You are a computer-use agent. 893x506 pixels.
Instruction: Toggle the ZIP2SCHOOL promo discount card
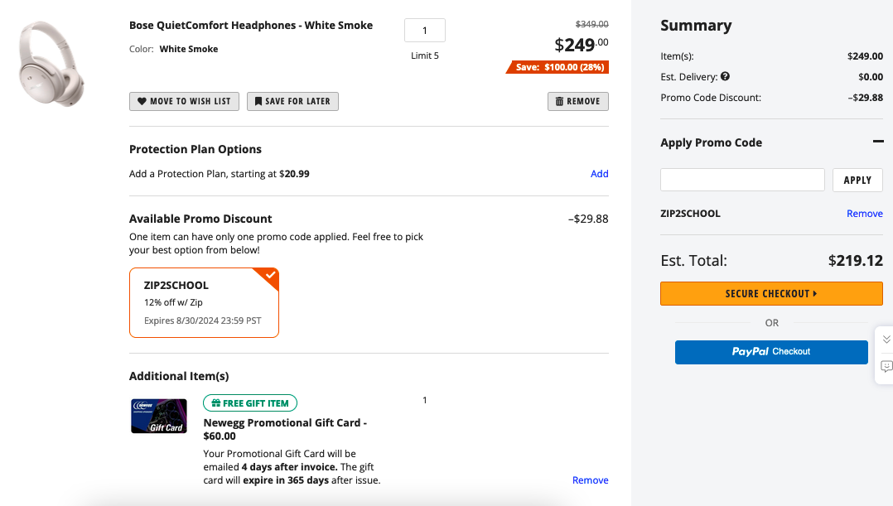(x=204, y=302)
